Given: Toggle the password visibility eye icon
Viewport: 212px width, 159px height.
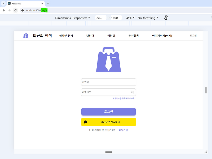Looking at the screenshot, I should (132, 92).
